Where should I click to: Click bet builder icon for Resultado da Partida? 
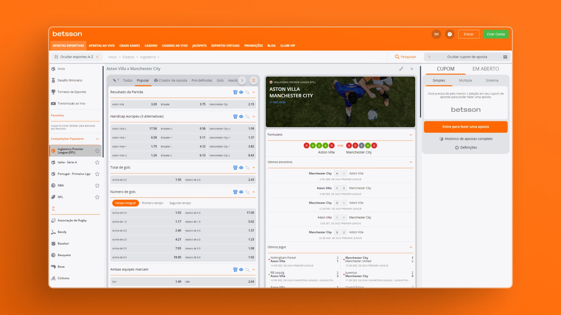click(241, 92)
